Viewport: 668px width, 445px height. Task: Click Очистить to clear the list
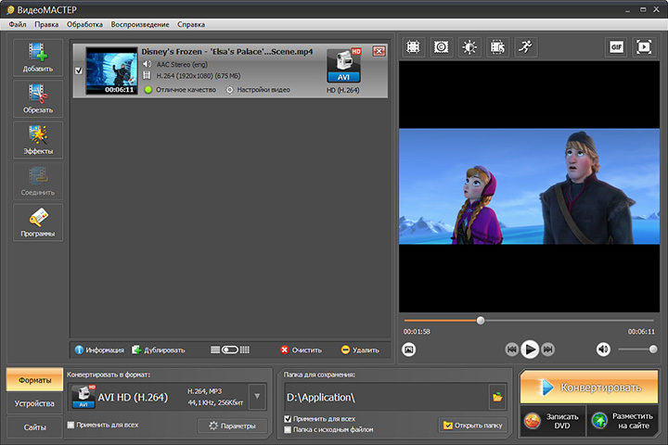pos(302,350)
